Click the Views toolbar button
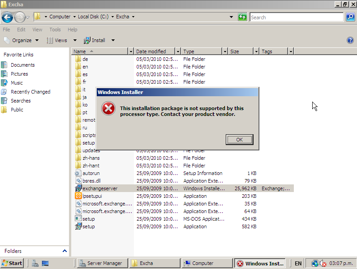Viewport: 357px width, 269px height. (x=57, y=40)
